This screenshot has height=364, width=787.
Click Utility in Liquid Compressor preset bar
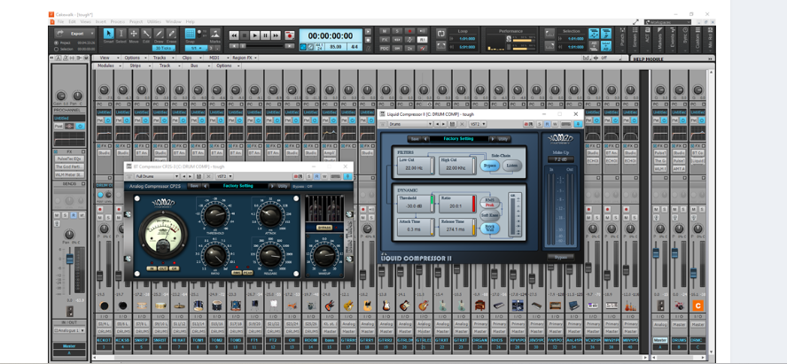[x=503, y=139]
